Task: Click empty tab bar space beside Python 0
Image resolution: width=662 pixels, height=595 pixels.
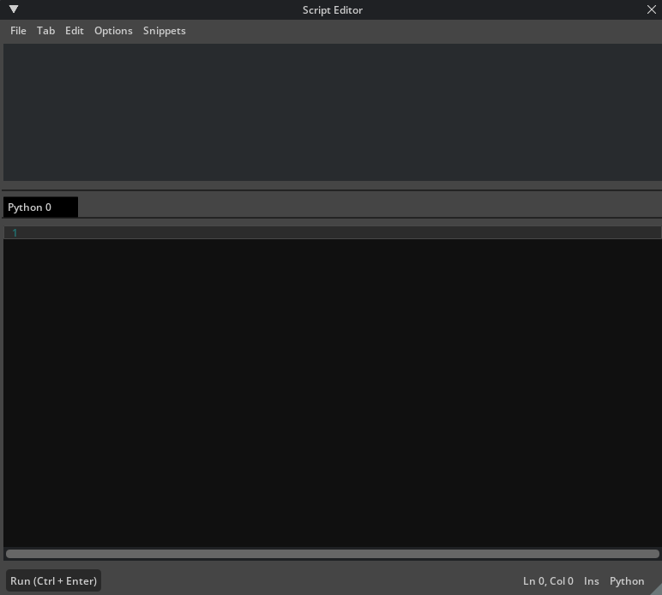Action: tap(369, 207)
